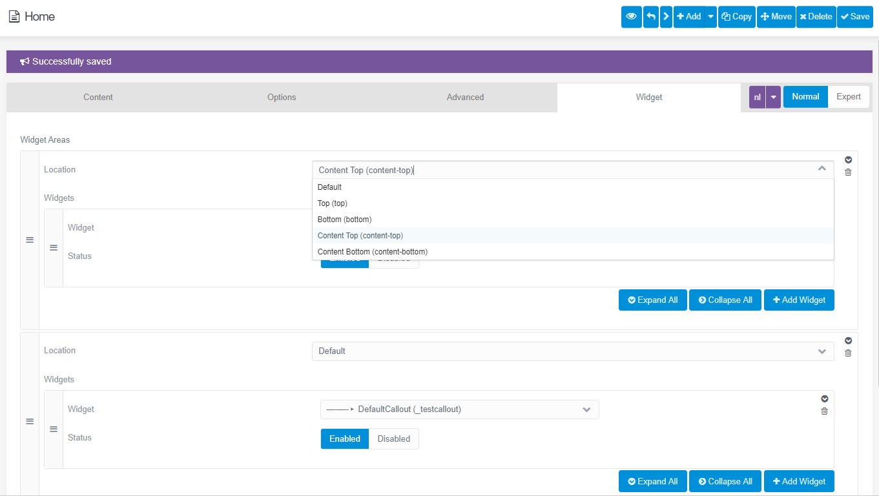Set DefaultCallout status to Disabled

point(394,439)
